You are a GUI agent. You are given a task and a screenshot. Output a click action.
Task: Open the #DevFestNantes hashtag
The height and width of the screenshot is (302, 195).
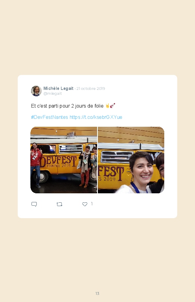[x=49, y=117]
